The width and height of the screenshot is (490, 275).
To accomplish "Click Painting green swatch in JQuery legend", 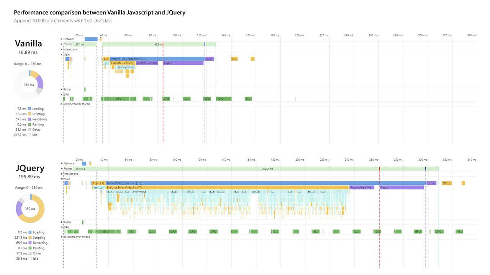I will pos(30,248).
